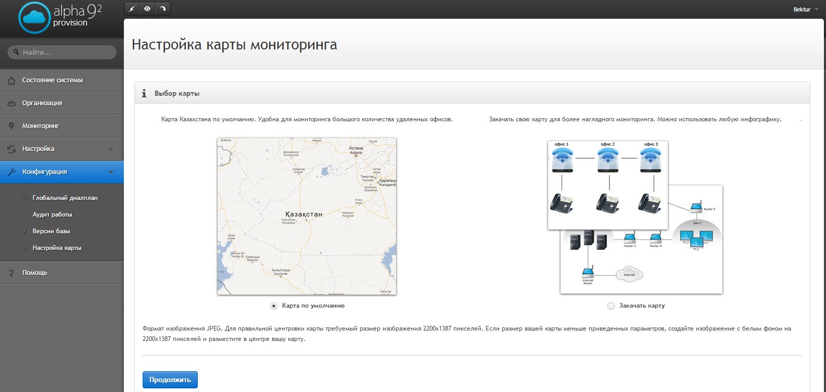This screenshot has height=392, width=826.
Task: Open Помощь via its question mark icon
Action: coord(11,273)
